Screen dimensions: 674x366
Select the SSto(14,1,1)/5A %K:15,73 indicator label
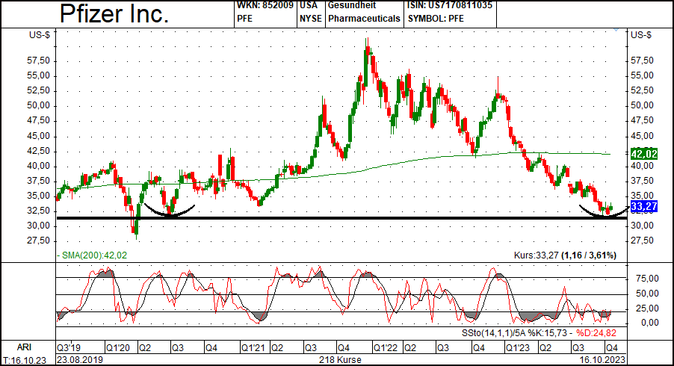[515, 333]
